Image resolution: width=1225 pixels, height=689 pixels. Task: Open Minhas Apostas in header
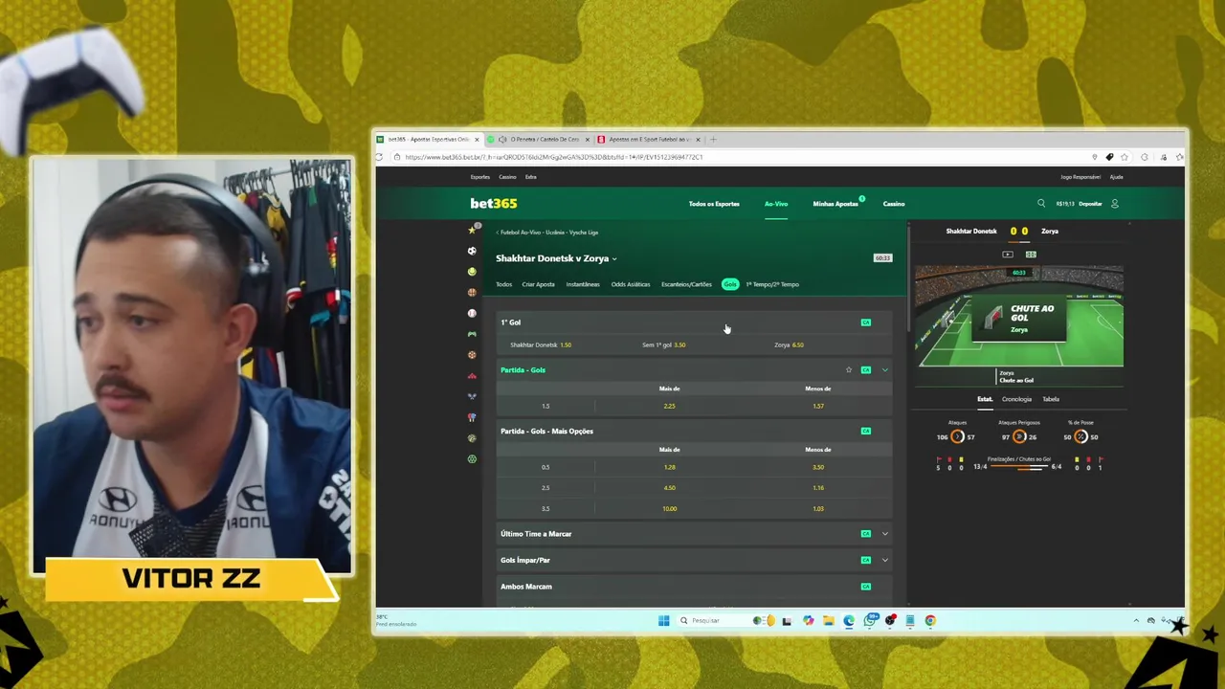[x=835, y=204]
